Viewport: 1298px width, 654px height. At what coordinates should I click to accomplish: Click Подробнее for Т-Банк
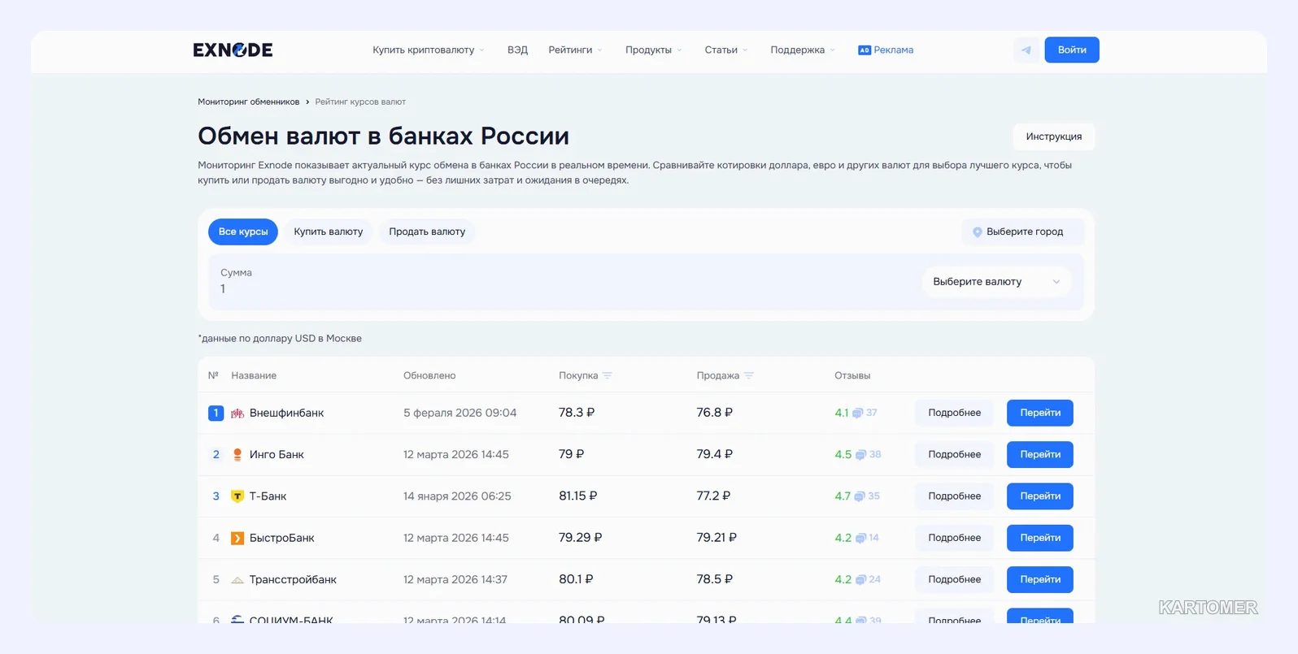[x=955, y=496]
